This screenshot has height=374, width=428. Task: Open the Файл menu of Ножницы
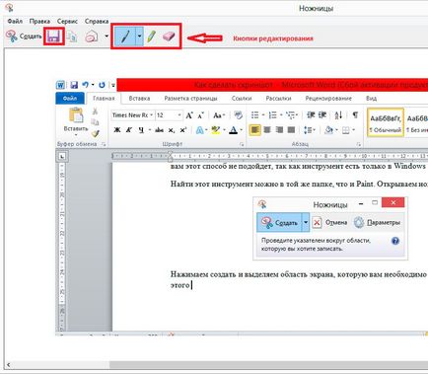click(15, 21)
